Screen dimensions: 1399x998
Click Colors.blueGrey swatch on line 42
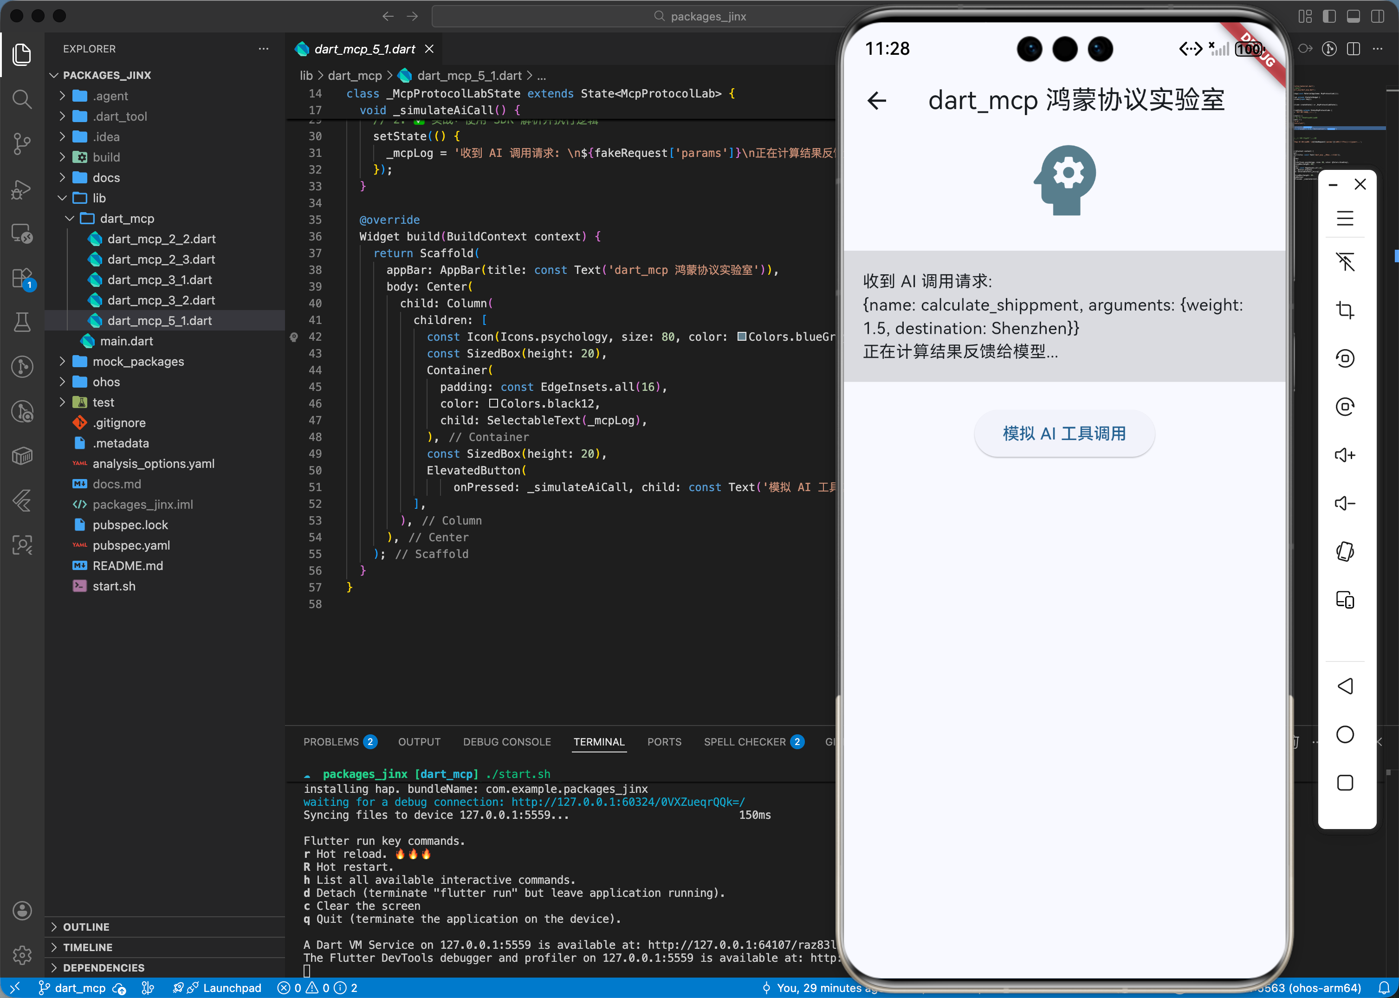742,337
